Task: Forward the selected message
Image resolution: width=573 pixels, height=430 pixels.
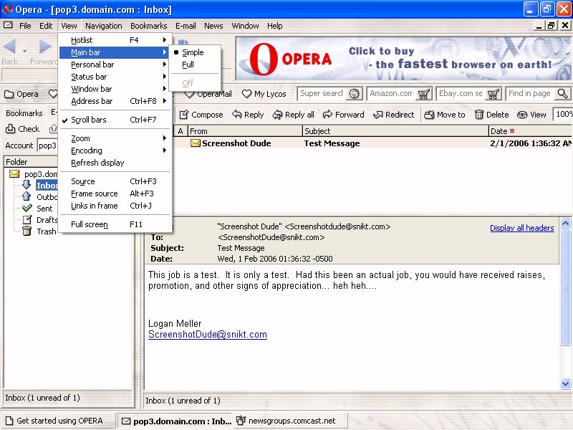Action: 327,115
